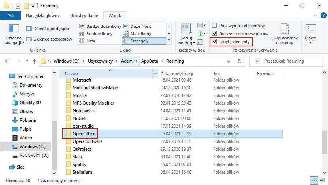Go back with the left arrow
Viewport: 328px width, 185px height.
tap(7, 61)
